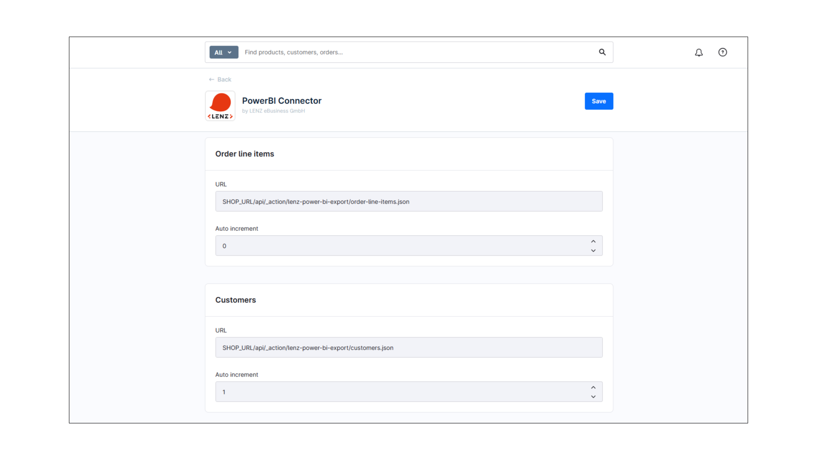The height and width of the screenshot is (460, 817).
Task: Click the PowerBI Connector title
Action: 282,101
